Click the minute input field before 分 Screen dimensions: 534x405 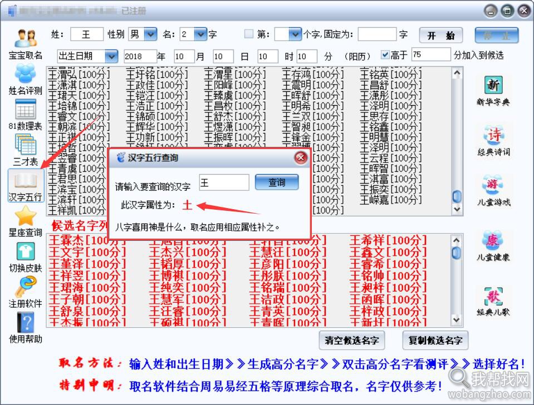[x=307, y=57]
